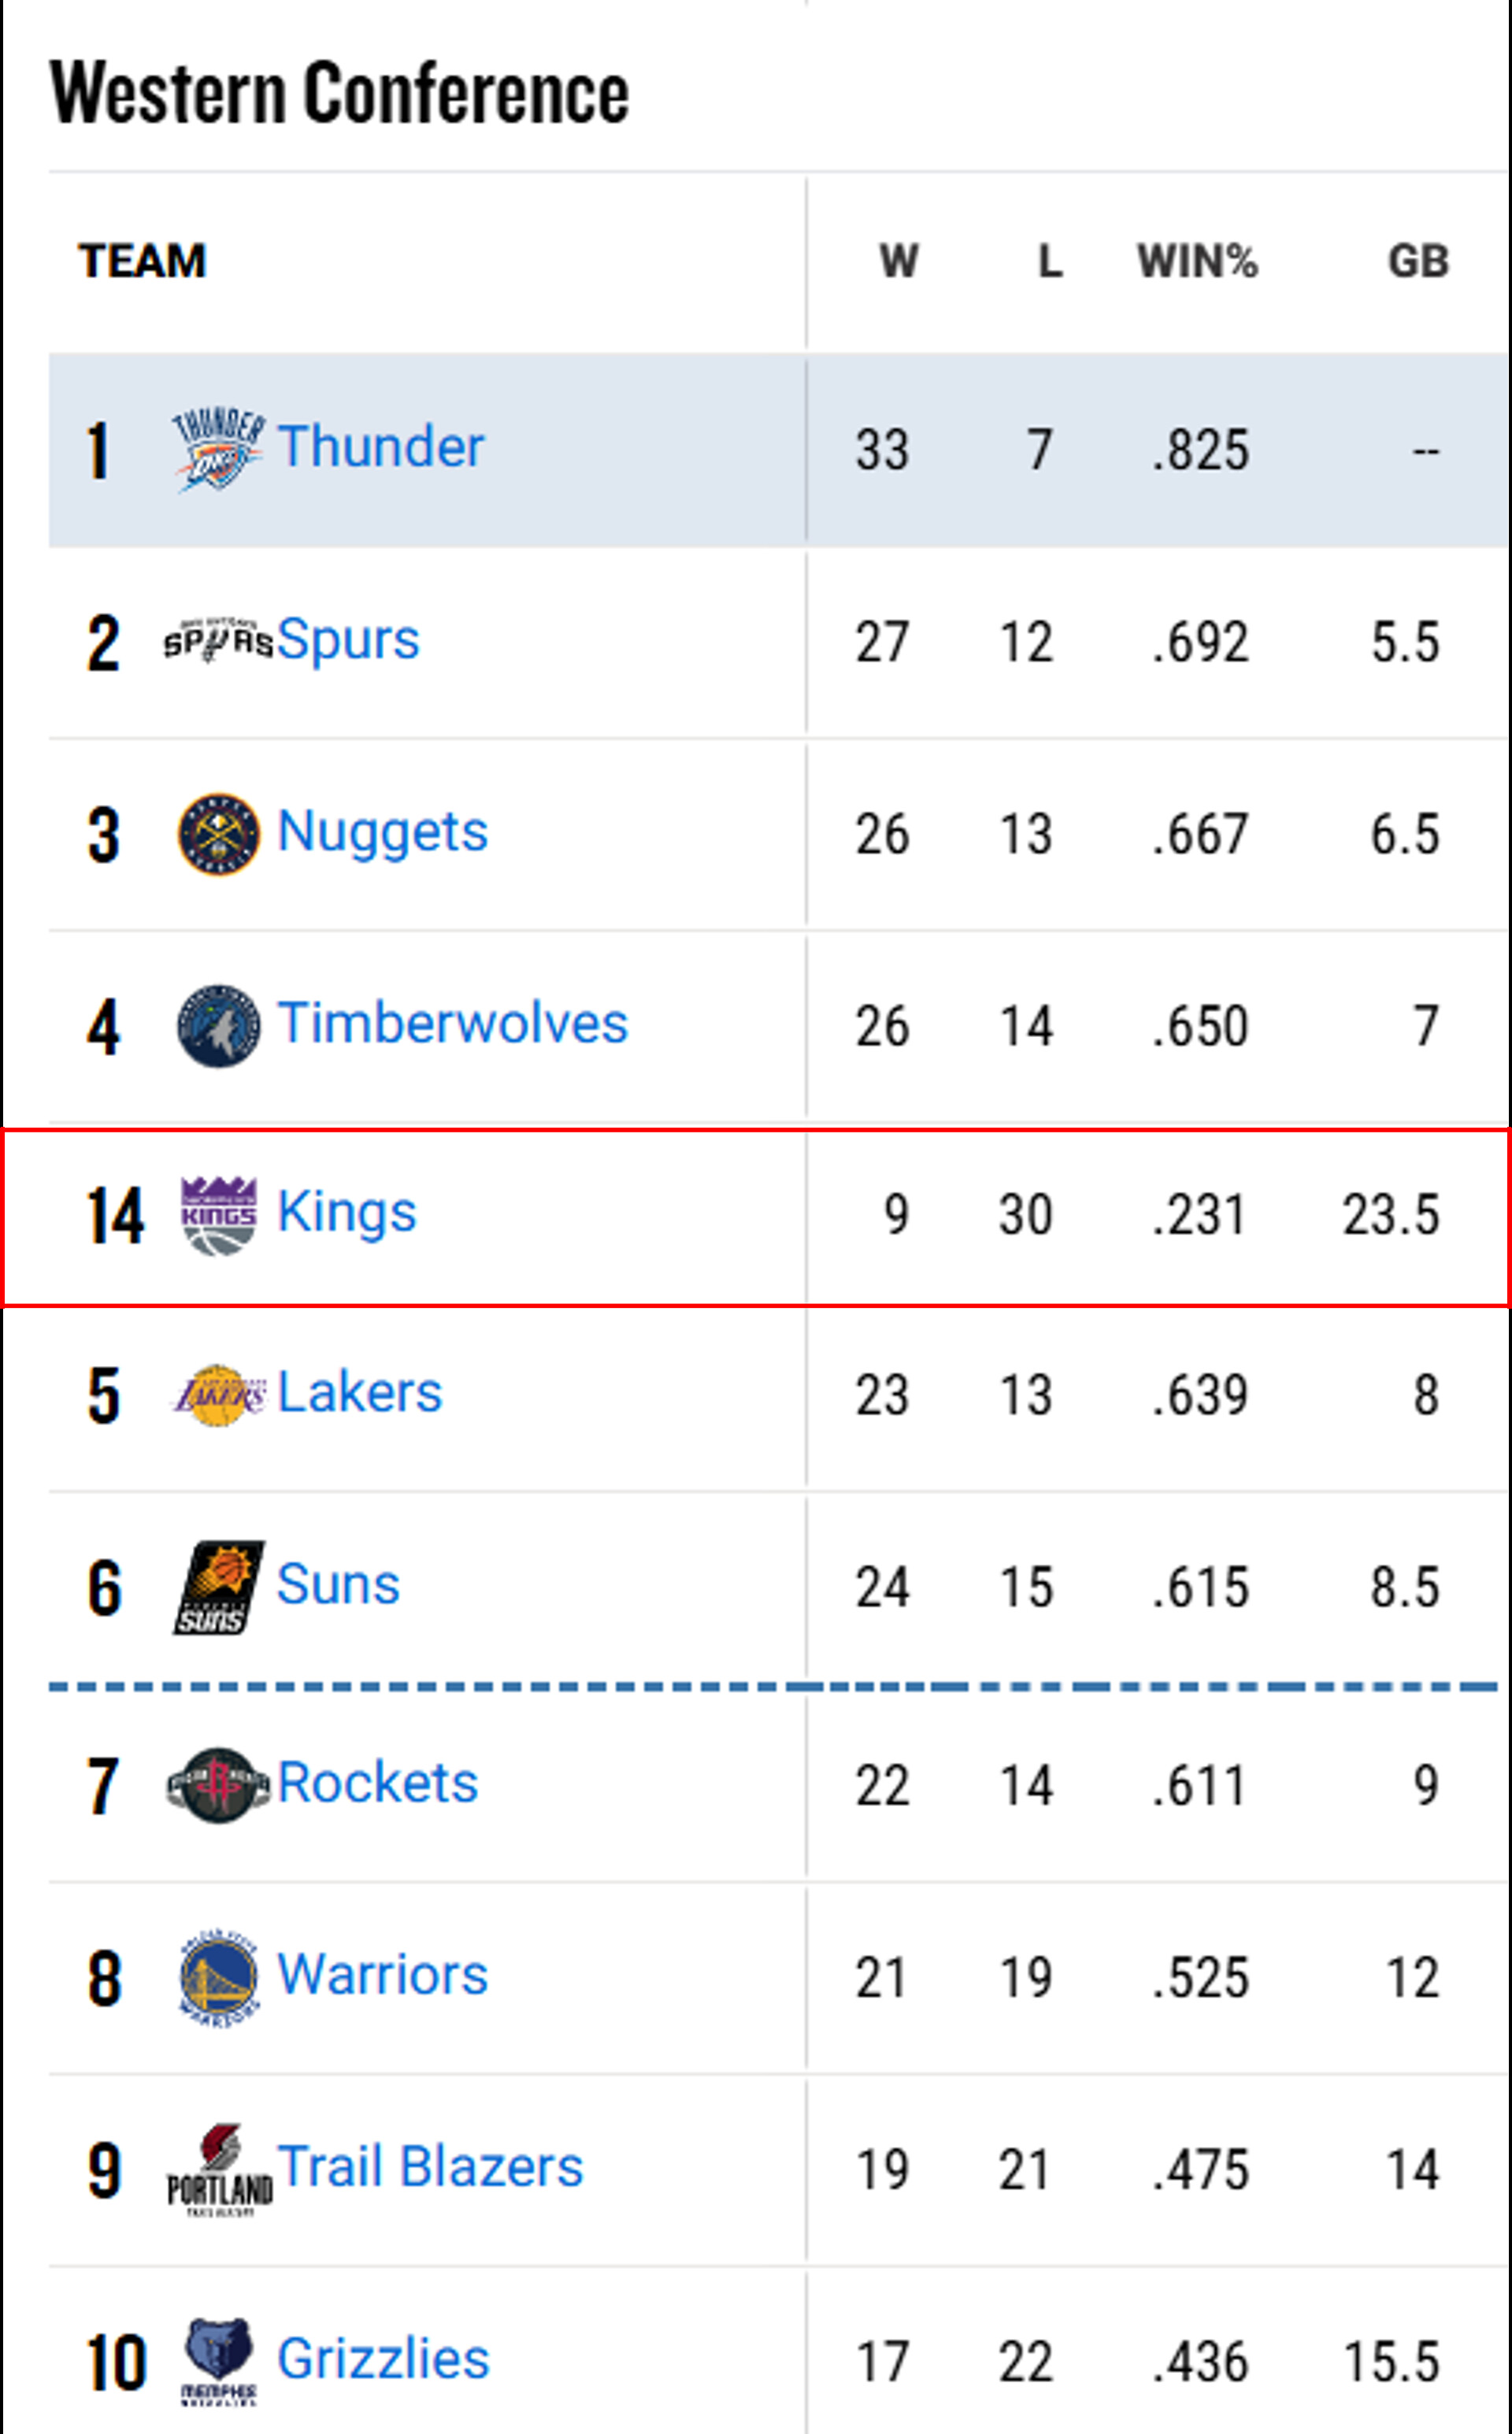Click the Lakers team logo
1512x2434 pixels.
pos(218,1395)
